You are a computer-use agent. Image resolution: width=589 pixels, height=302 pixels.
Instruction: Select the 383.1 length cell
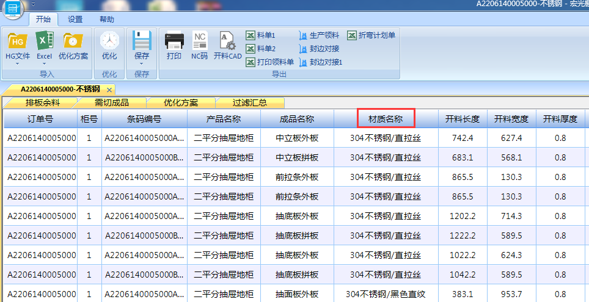[x=463, y=293]
